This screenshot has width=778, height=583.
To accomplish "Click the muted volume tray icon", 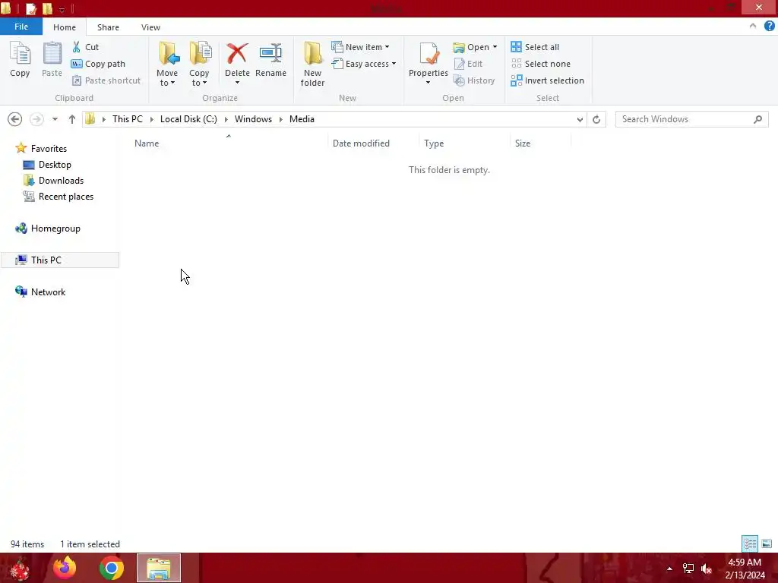I will click(x=707, y=569).
